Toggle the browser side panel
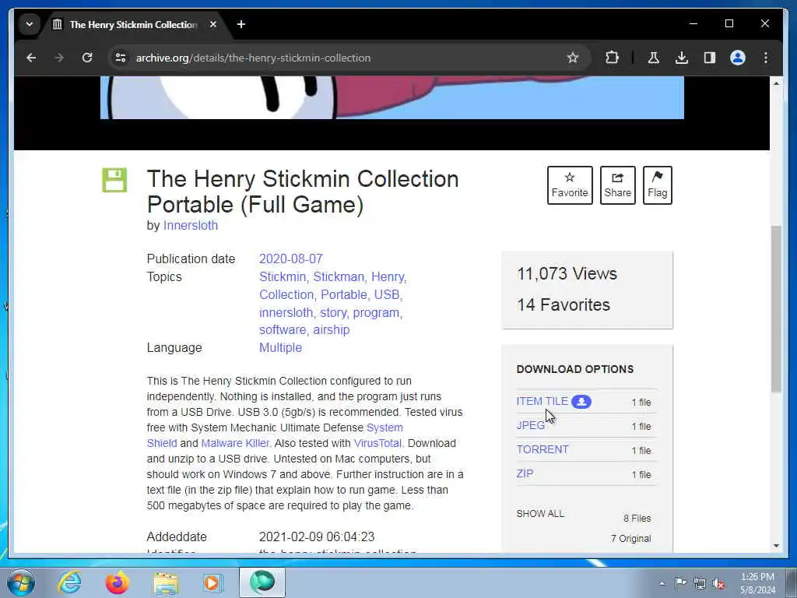The image size is (797, 598). [710, 58]
